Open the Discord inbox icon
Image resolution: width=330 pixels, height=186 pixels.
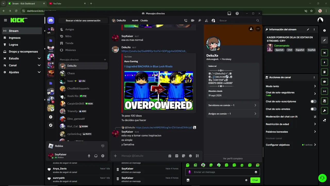(x=229, y=13)
